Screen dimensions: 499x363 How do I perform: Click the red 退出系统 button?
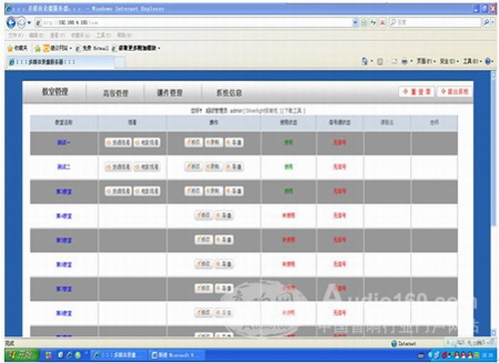click(x=454, y=92)
